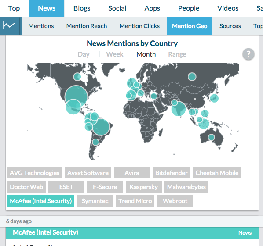Click the Brazil mentions bubble
263x246 pixels.
(x=101, y=127)
